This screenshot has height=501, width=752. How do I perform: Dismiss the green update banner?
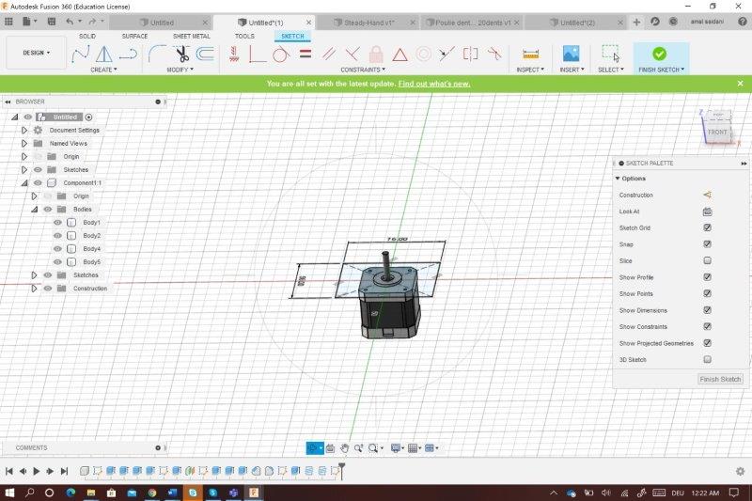(x=740, y=84)
